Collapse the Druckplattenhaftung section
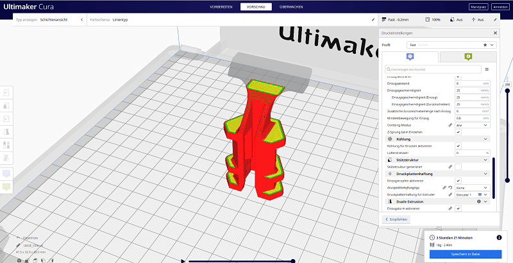 [x=439, y=174]
